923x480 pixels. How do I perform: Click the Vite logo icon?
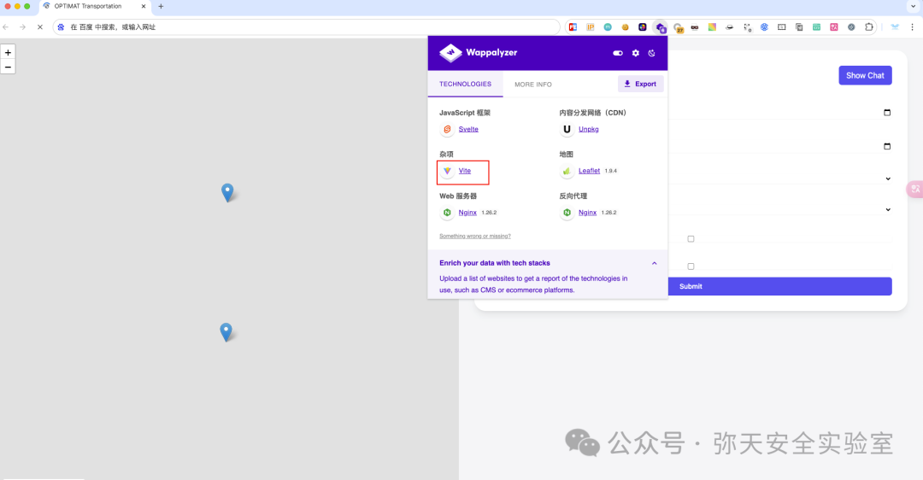[x=447, y=171]
